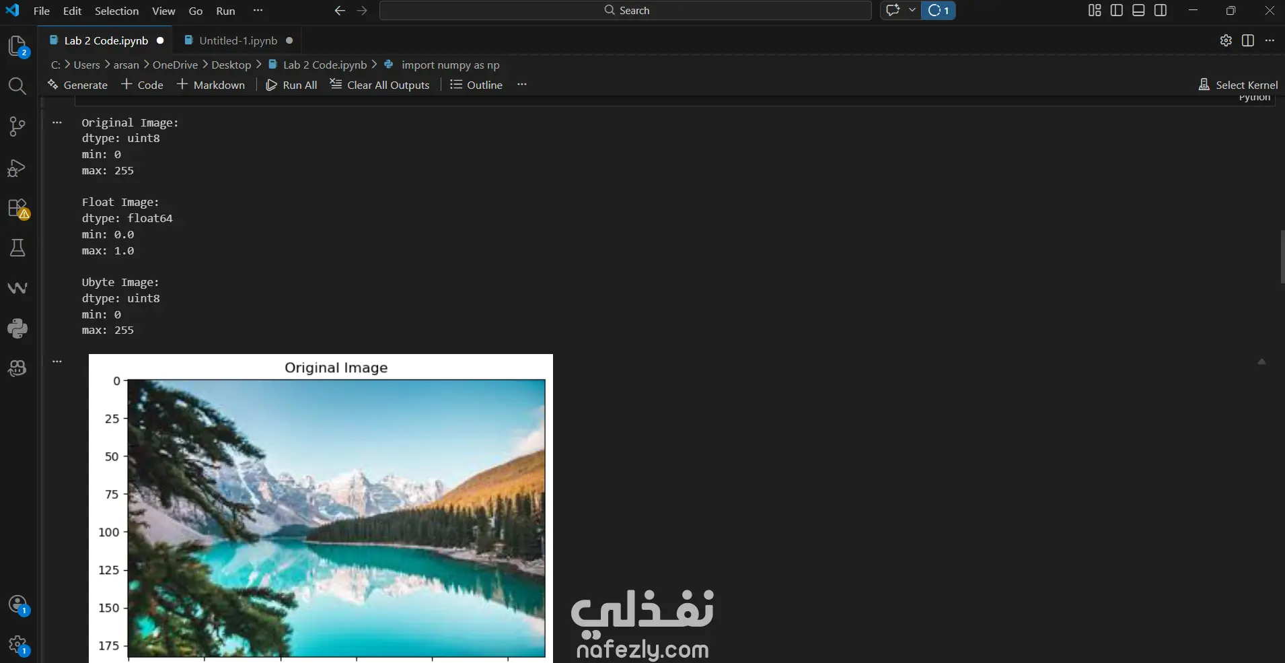Open the Explorer view in activity bar

point(17,46)
